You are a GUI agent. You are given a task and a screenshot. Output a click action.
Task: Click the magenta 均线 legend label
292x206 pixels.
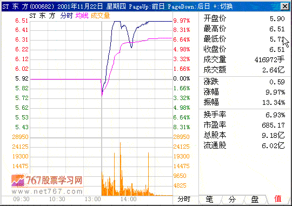coord(82,16)
